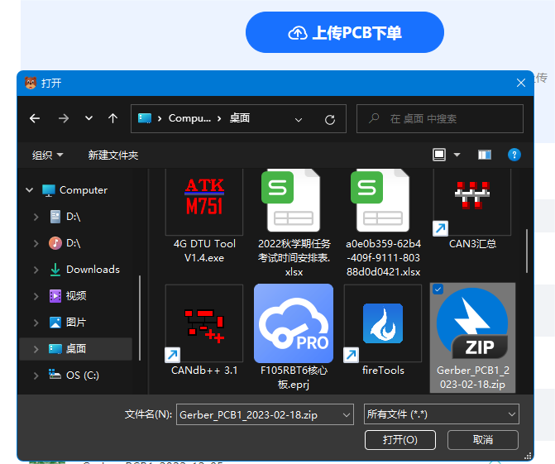Screen dimensions: 555x464
Task: Open the 组织 menu
Action: tap(47, 155)
